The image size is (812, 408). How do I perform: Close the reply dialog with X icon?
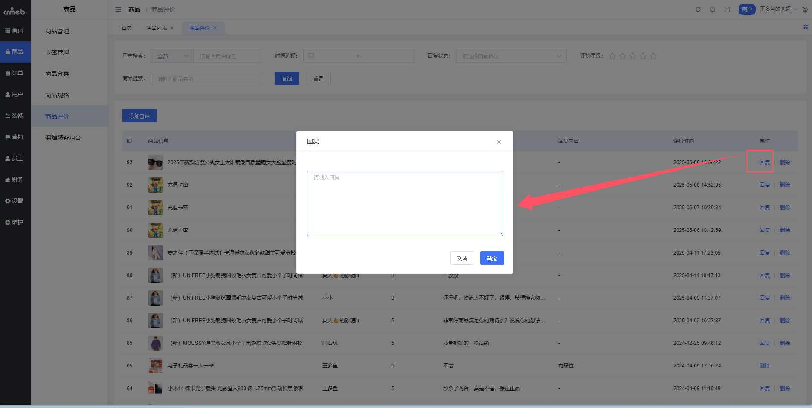(x=499, y=142)
